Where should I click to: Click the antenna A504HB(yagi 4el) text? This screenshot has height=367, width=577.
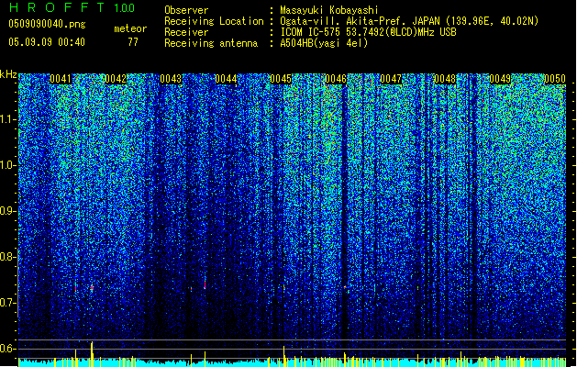point(324,43)
